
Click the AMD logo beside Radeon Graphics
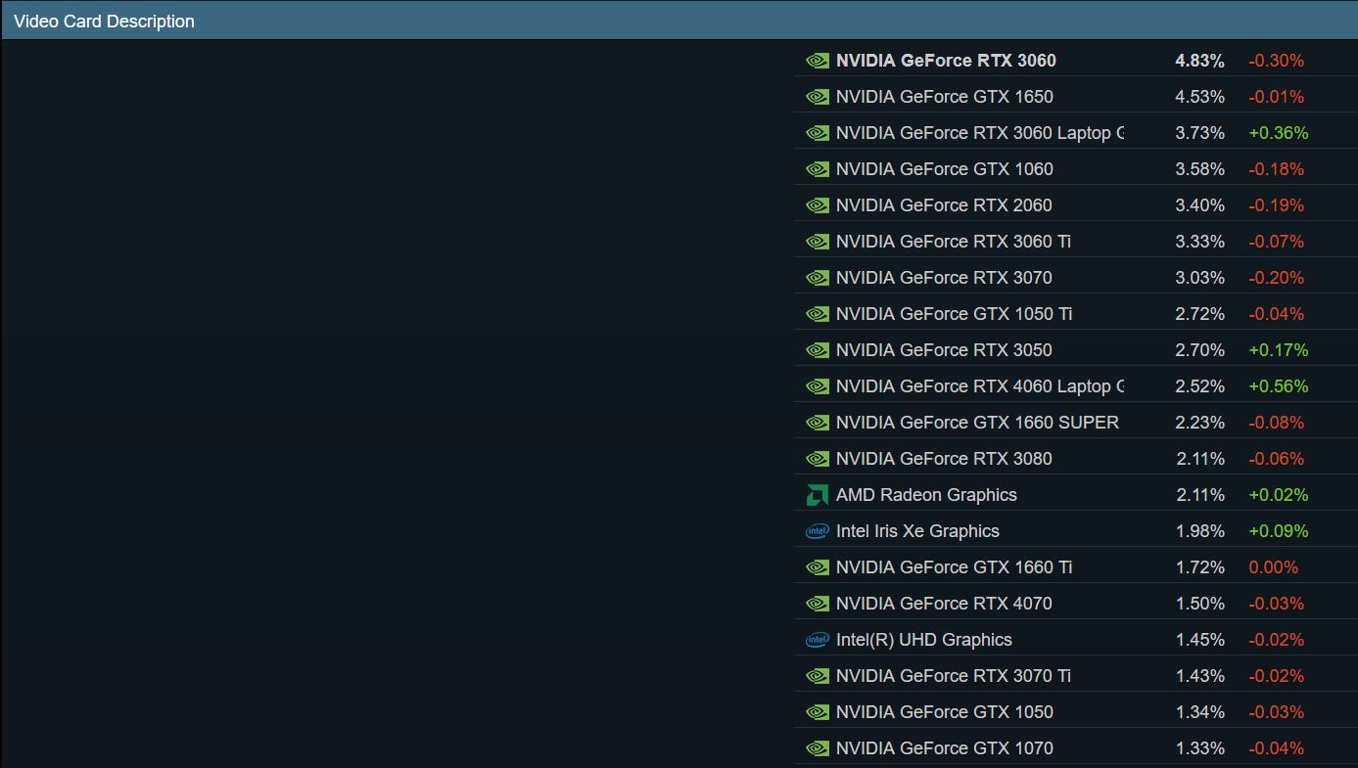[817, 495]
